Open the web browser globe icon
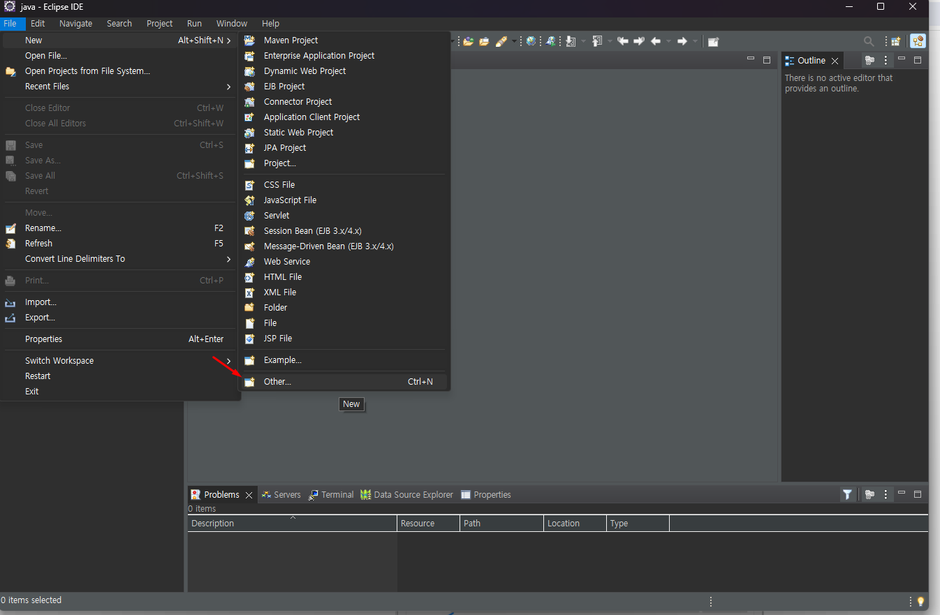This screenshot has height=615, width=940. [x=531, y=41]
